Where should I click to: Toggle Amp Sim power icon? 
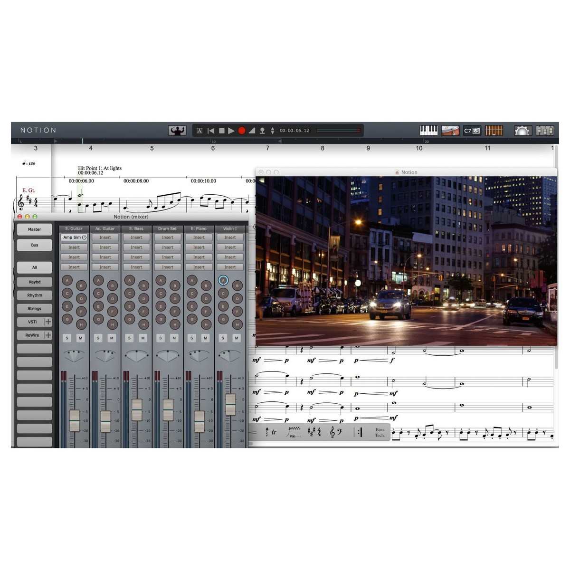(84, 237)
